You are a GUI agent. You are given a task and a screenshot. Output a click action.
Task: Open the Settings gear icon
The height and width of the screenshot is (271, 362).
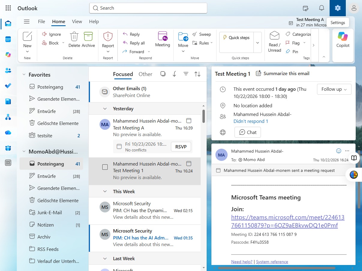click(338, 8)
